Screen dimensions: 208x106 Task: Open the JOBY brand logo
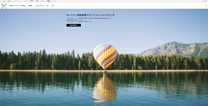click(x=4, y=1)
